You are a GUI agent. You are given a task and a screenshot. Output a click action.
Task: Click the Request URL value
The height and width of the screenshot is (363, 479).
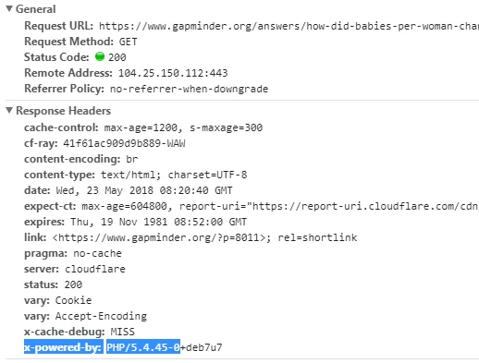click(x=289, y=26)
